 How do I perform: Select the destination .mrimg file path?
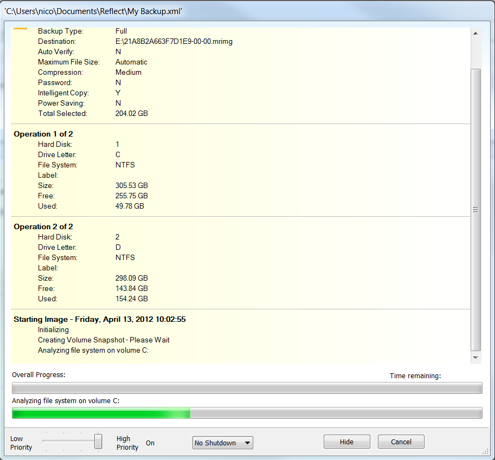coord(173,42)
